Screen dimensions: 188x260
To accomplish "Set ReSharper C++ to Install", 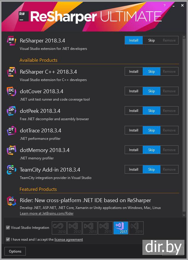I will [x=134, y=72].
